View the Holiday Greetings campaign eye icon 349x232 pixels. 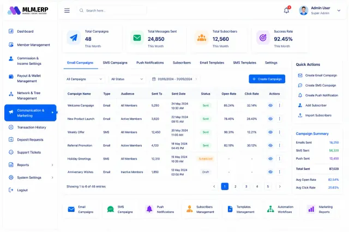(x=270, y=158)
